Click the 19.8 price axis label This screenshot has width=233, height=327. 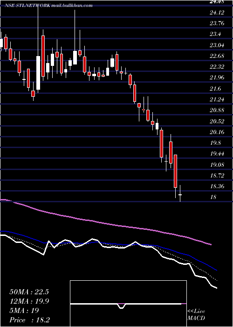pos(215,143)
